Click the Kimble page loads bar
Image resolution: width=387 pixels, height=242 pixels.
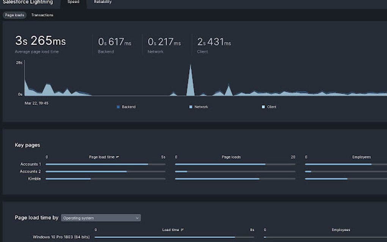217,179
